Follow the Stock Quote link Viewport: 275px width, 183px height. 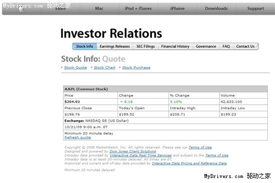[x=75, y=67]
